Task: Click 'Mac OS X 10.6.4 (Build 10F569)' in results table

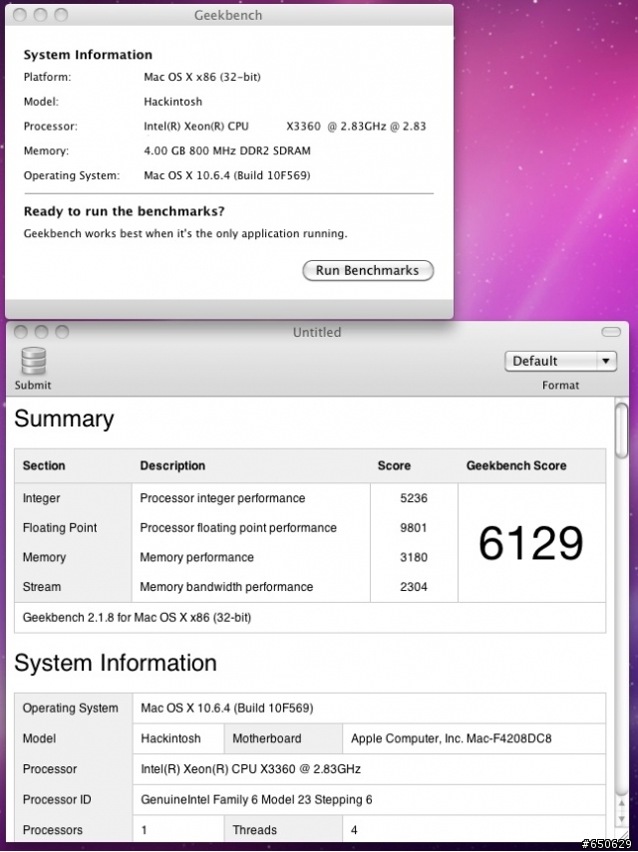Action: coord(227,709)
